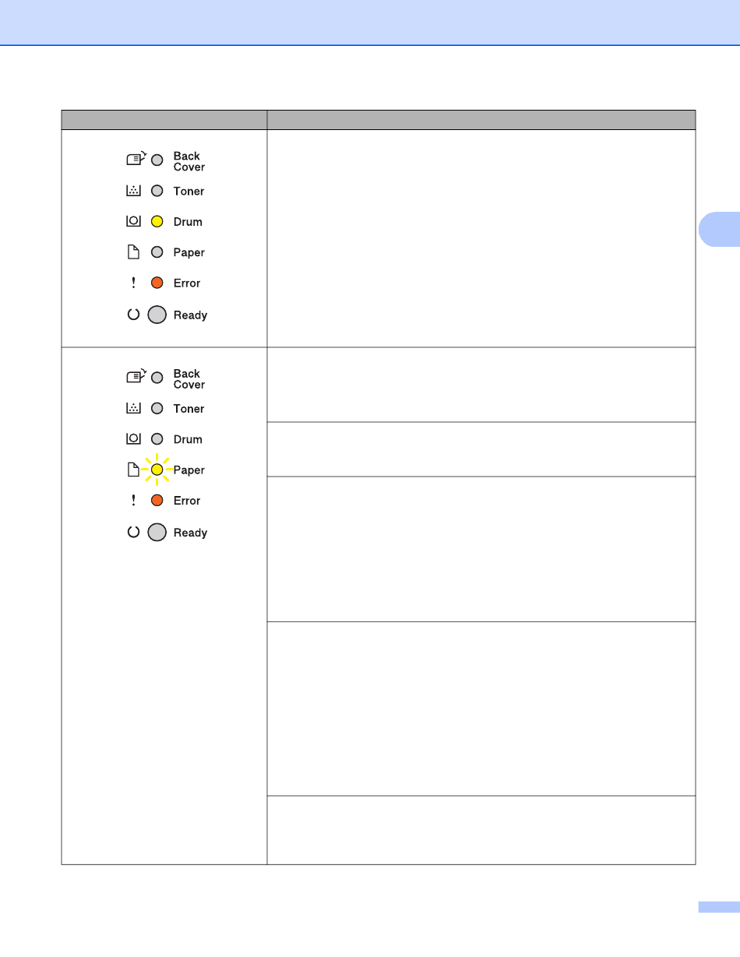Click the Paper sheet icon in the lower panel
Image resolution: width=740 pixels, height=957 pixels.
coord(133,470)
